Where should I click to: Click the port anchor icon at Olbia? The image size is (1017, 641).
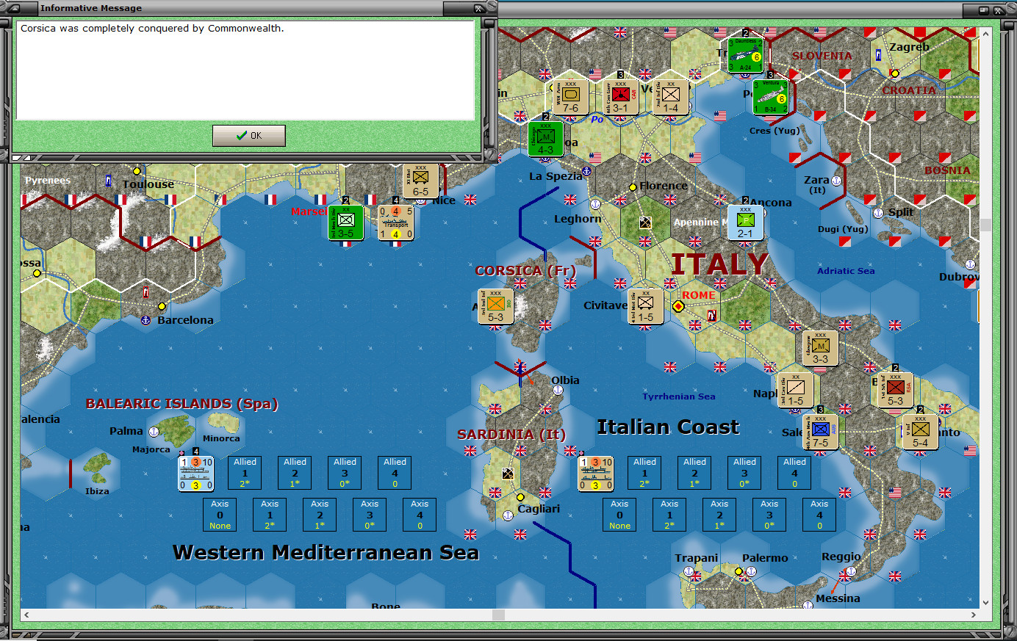click(558, 390)
